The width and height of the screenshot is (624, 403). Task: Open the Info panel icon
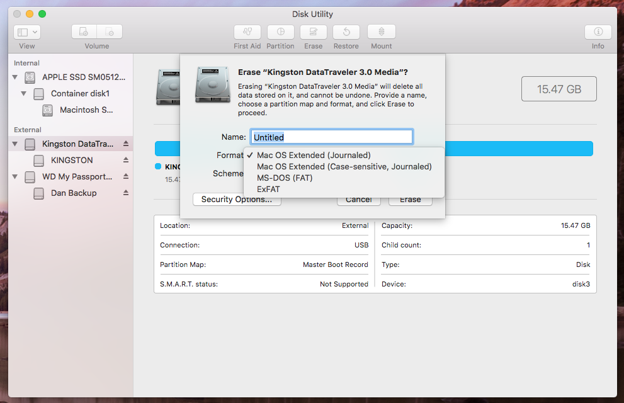(x=598, y=32)
